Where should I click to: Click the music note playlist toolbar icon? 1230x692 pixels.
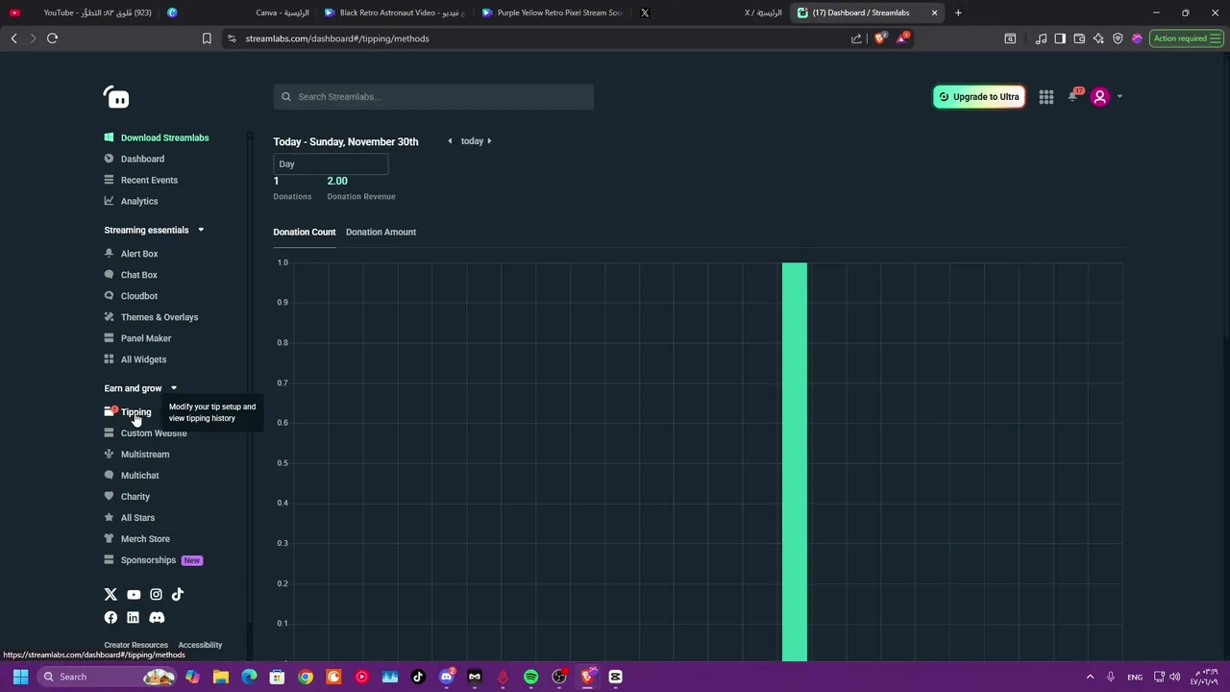[x=1041, y=38]
